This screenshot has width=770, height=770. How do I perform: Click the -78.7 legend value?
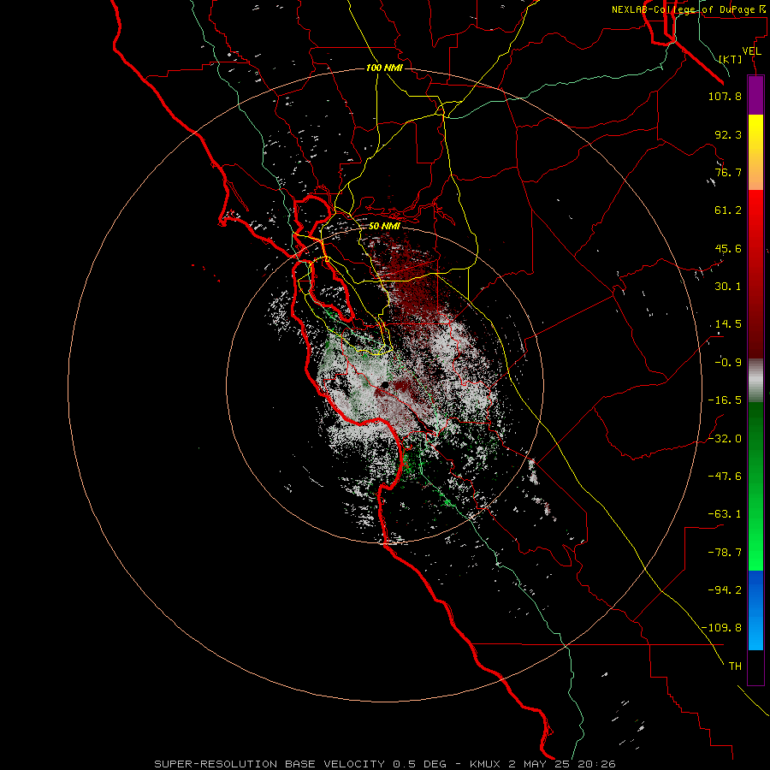coord(725,553)
